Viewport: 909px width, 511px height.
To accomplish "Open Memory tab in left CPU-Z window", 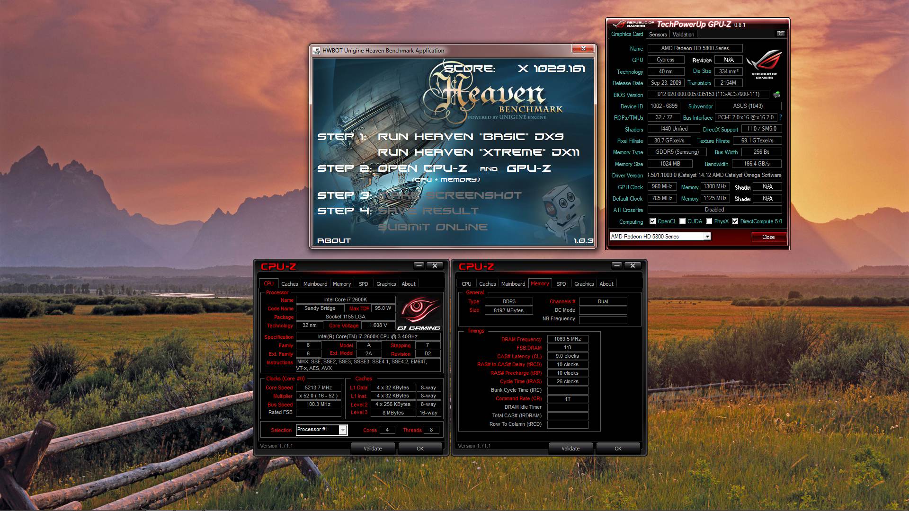I will (x=342, y=284).
